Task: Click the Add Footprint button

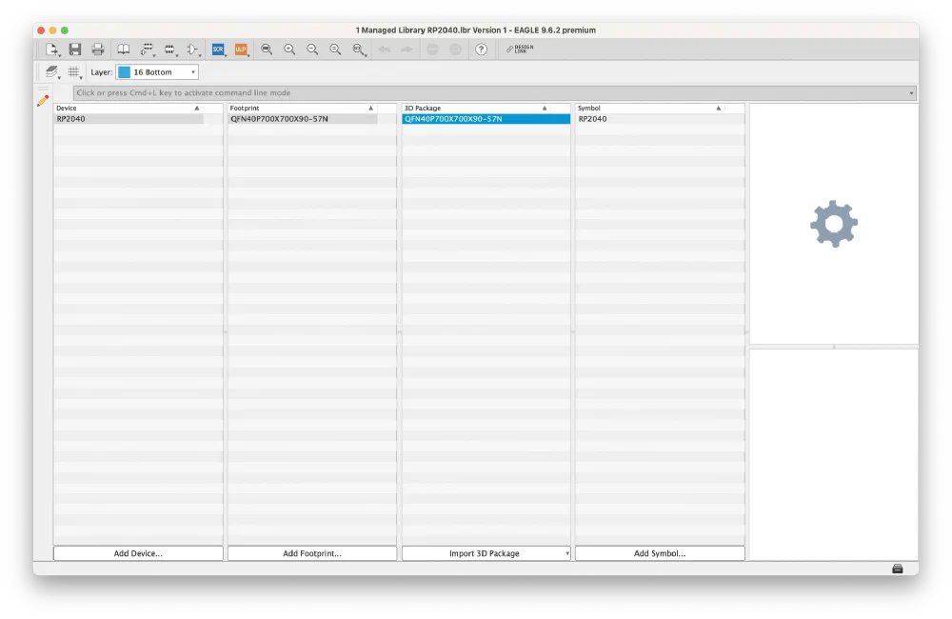Action: coord(312,553)
